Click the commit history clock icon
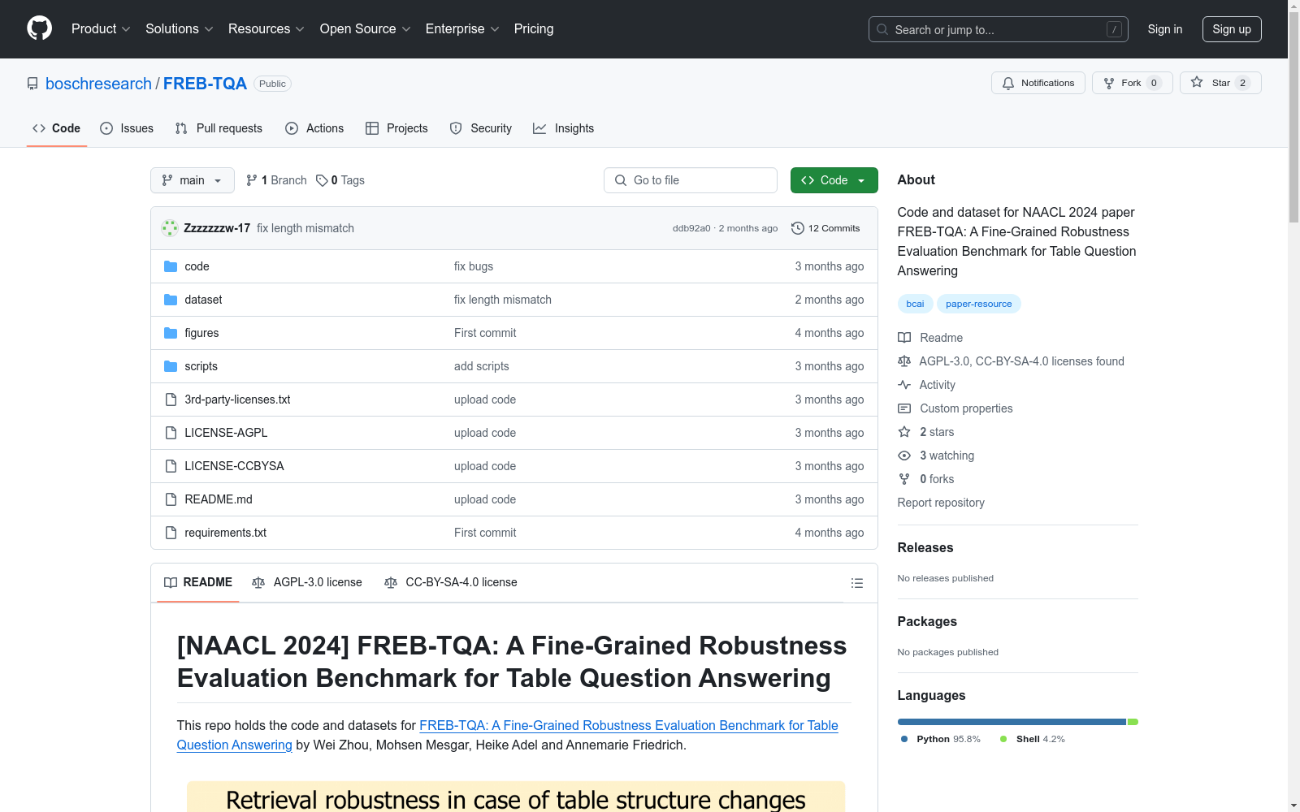Screen dimensions: 1300x812 pos(798,228)
